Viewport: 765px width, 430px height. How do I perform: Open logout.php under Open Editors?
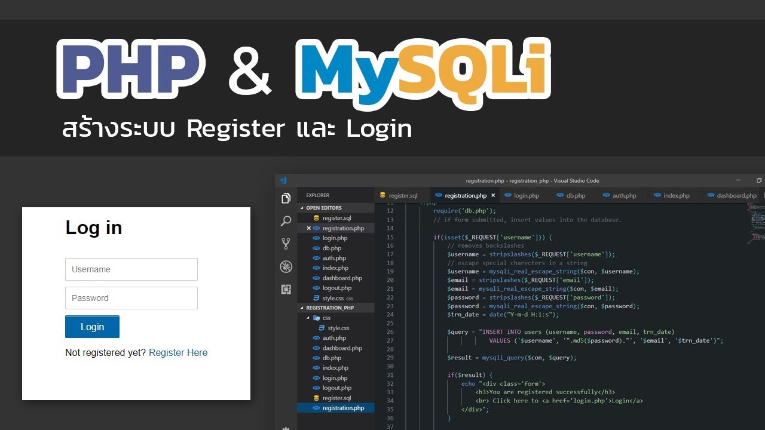coord(336,288)
